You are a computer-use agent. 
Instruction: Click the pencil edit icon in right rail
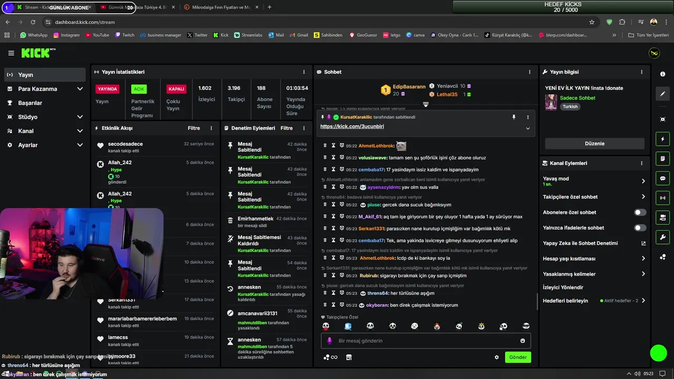[662, 94]
